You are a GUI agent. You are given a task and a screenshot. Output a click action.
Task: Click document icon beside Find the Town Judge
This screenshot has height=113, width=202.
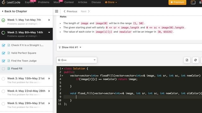point(9,61)
